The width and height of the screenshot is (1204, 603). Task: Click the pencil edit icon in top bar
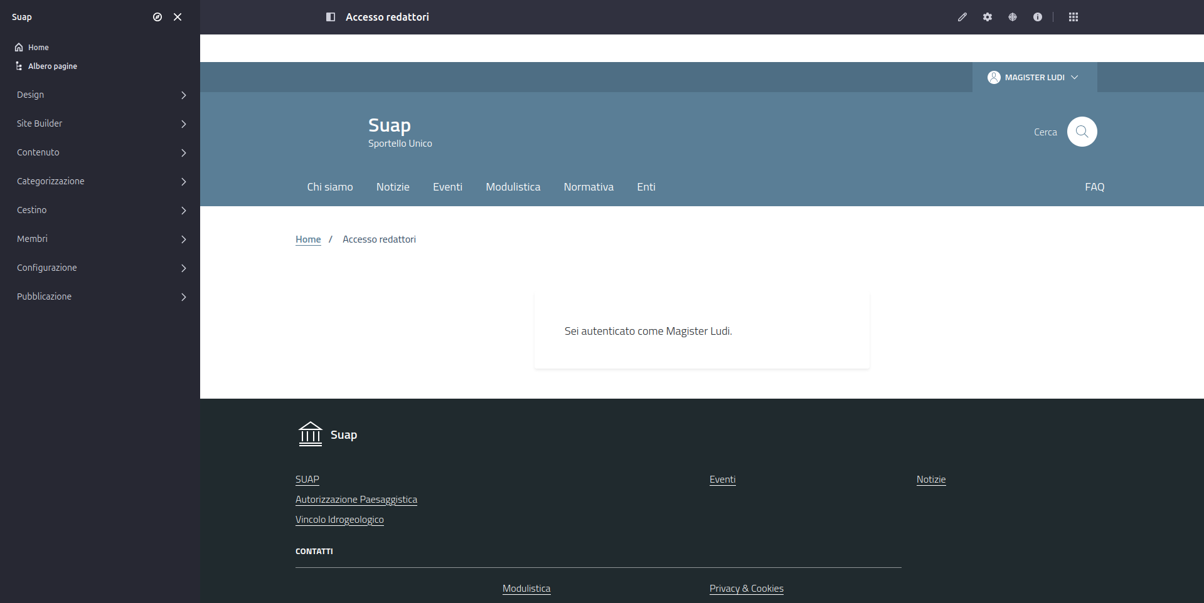(x=962, y=17)
